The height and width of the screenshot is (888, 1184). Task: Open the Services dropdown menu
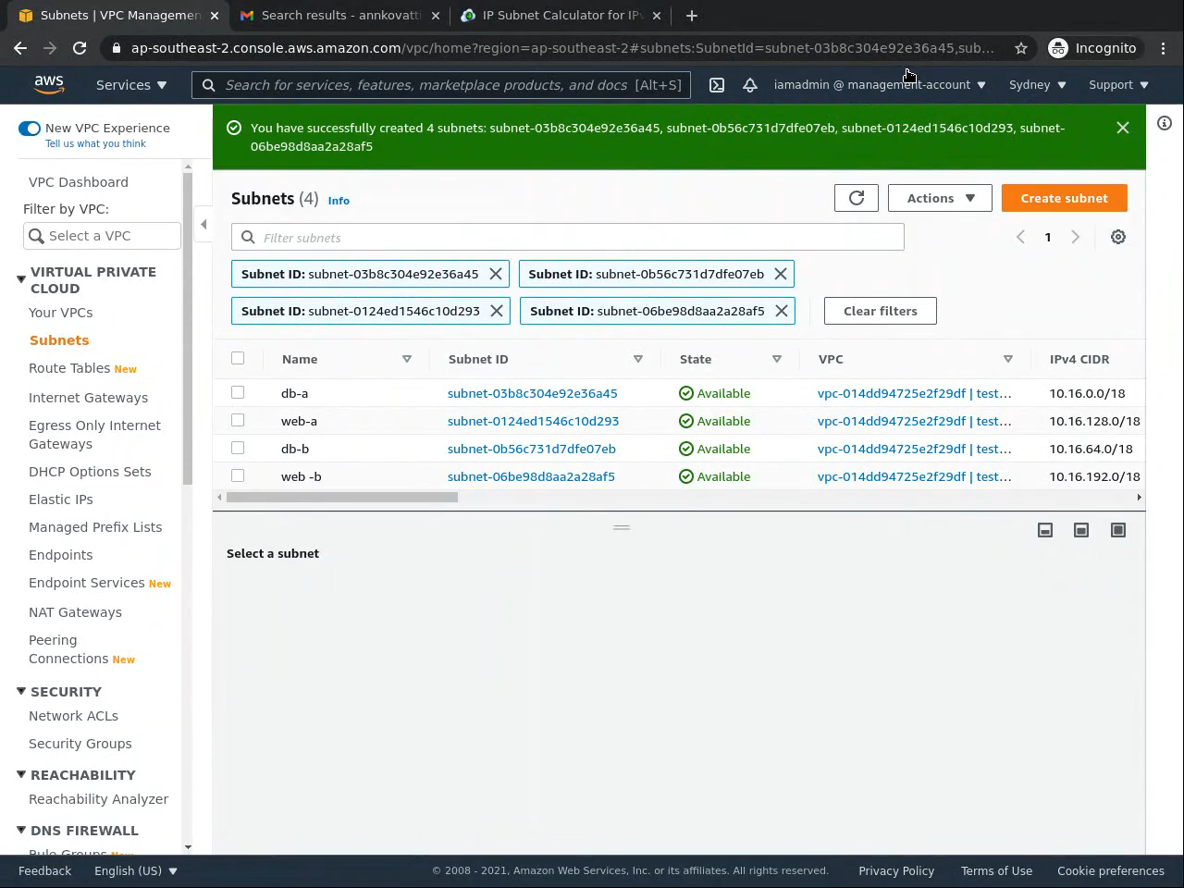(131, 85)
